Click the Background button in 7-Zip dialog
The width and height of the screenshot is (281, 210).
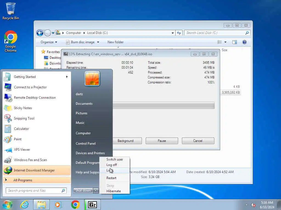click(126, 141)
